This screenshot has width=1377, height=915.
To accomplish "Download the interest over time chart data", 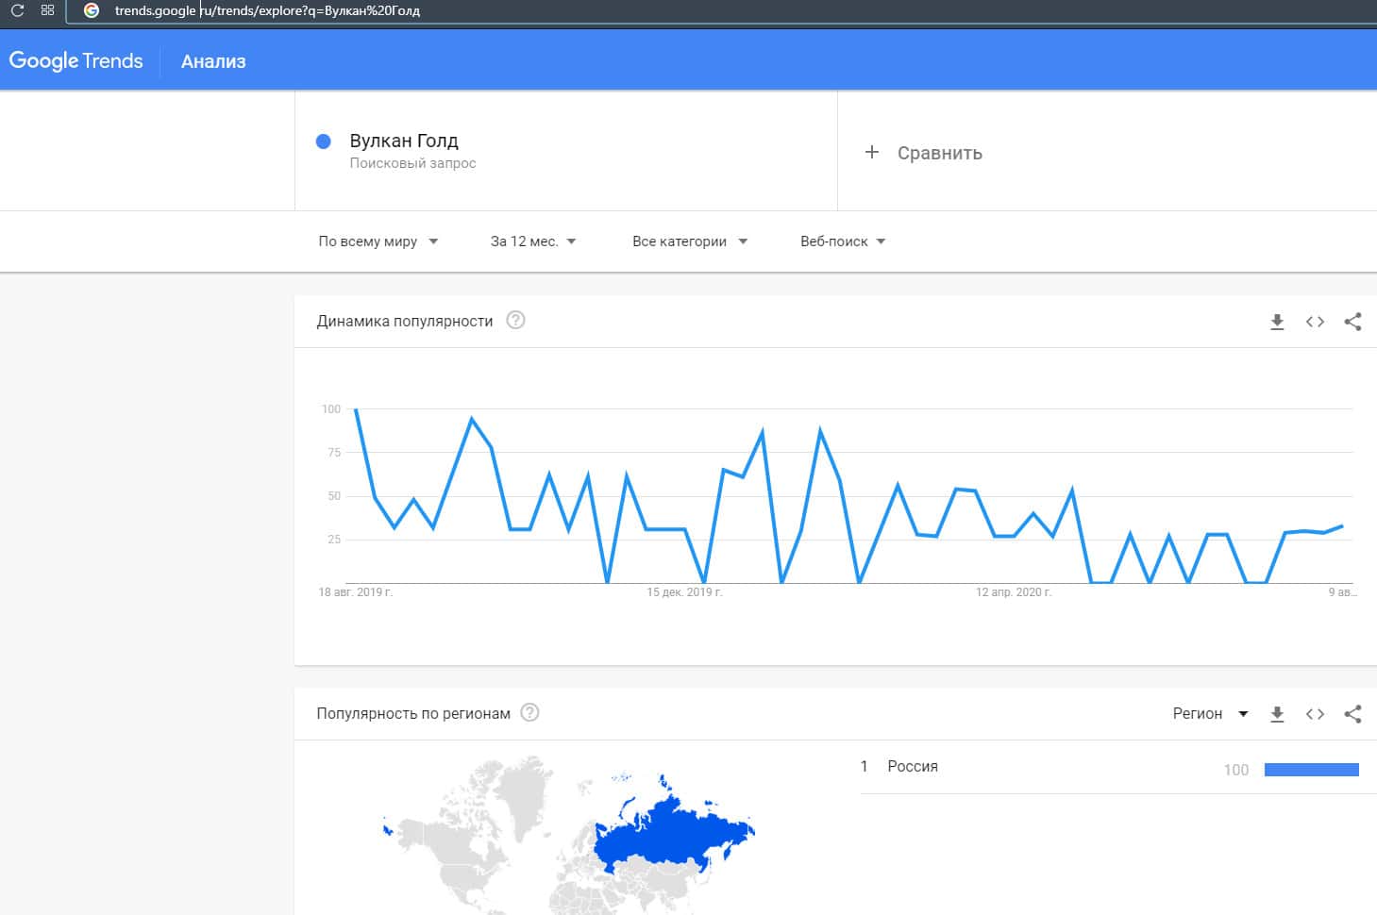I will click(1277, 322).
